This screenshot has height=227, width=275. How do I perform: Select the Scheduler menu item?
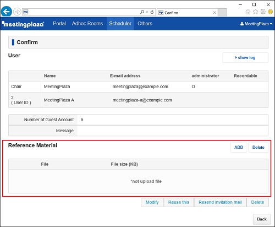(x=120, y=24)
